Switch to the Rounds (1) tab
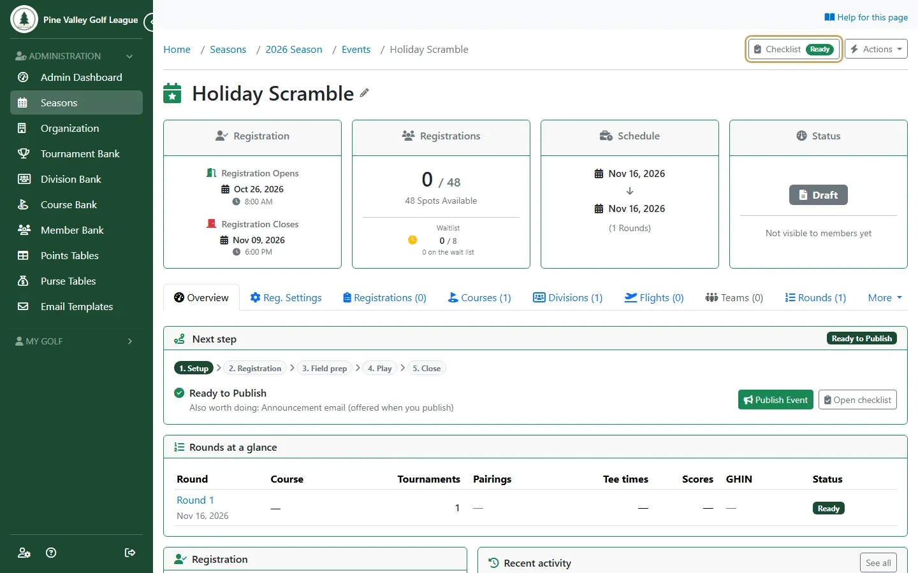Viewport: 918px width, 573px height. (x=815, y=297)
